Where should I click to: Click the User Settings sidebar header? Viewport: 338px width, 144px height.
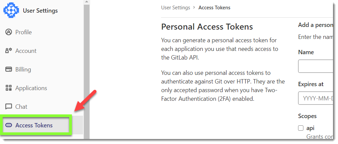coord(40,11)
